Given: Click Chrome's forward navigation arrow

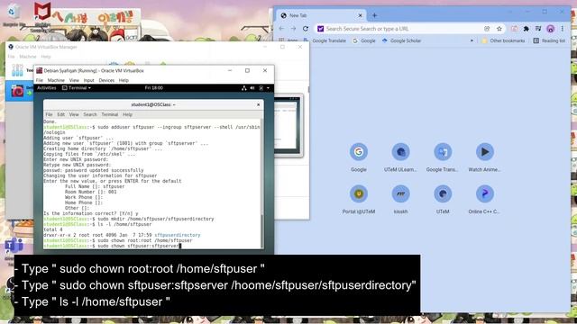Looking at the screenshot, I should click(x=293, y=29).
